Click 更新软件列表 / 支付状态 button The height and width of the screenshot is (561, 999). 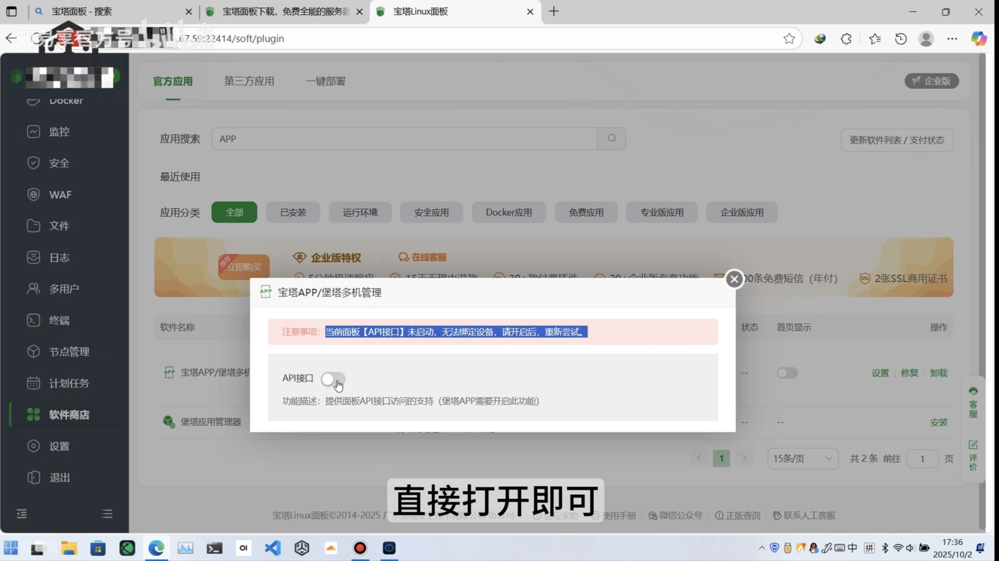pyautogui.click(x=897, y=140)
